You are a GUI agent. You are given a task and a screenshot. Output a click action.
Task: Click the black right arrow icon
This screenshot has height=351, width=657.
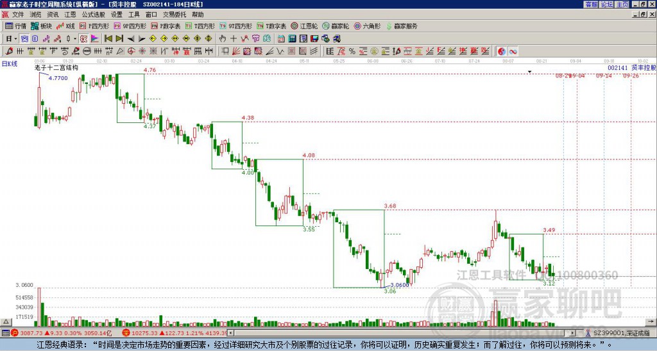(x=142, y=39)
